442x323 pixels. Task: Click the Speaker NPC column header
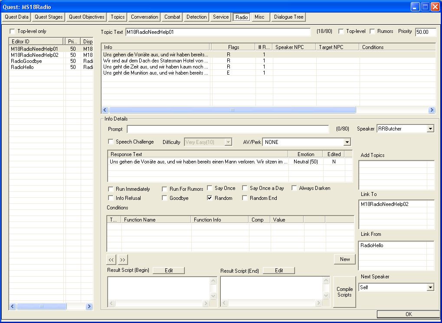[x=294, y=47]
